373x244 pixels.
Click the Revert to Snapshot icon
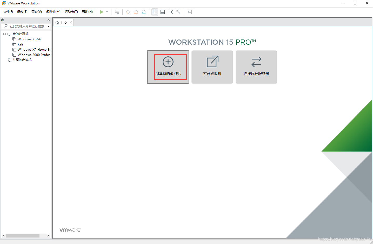136,12
